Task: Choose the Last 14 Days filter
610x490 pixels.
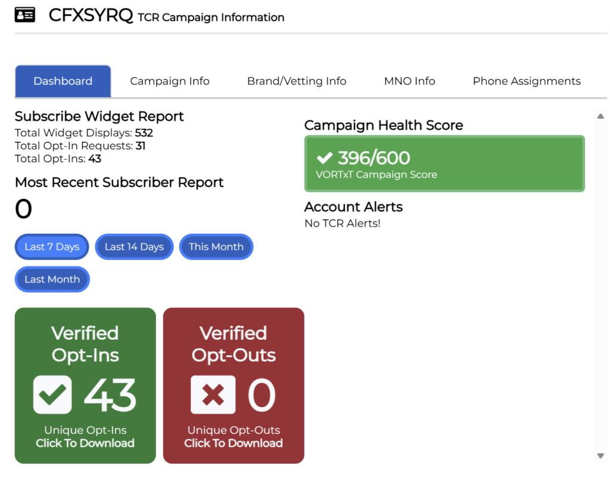Action: 134,247
